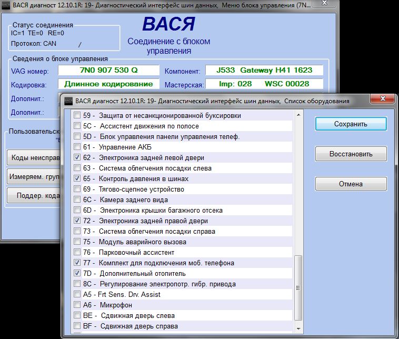Click Поддер. кода button in main window
Image resolution: width=399 pixels, height=339 pixels.
pyautogui.click(x=34, y=195)
